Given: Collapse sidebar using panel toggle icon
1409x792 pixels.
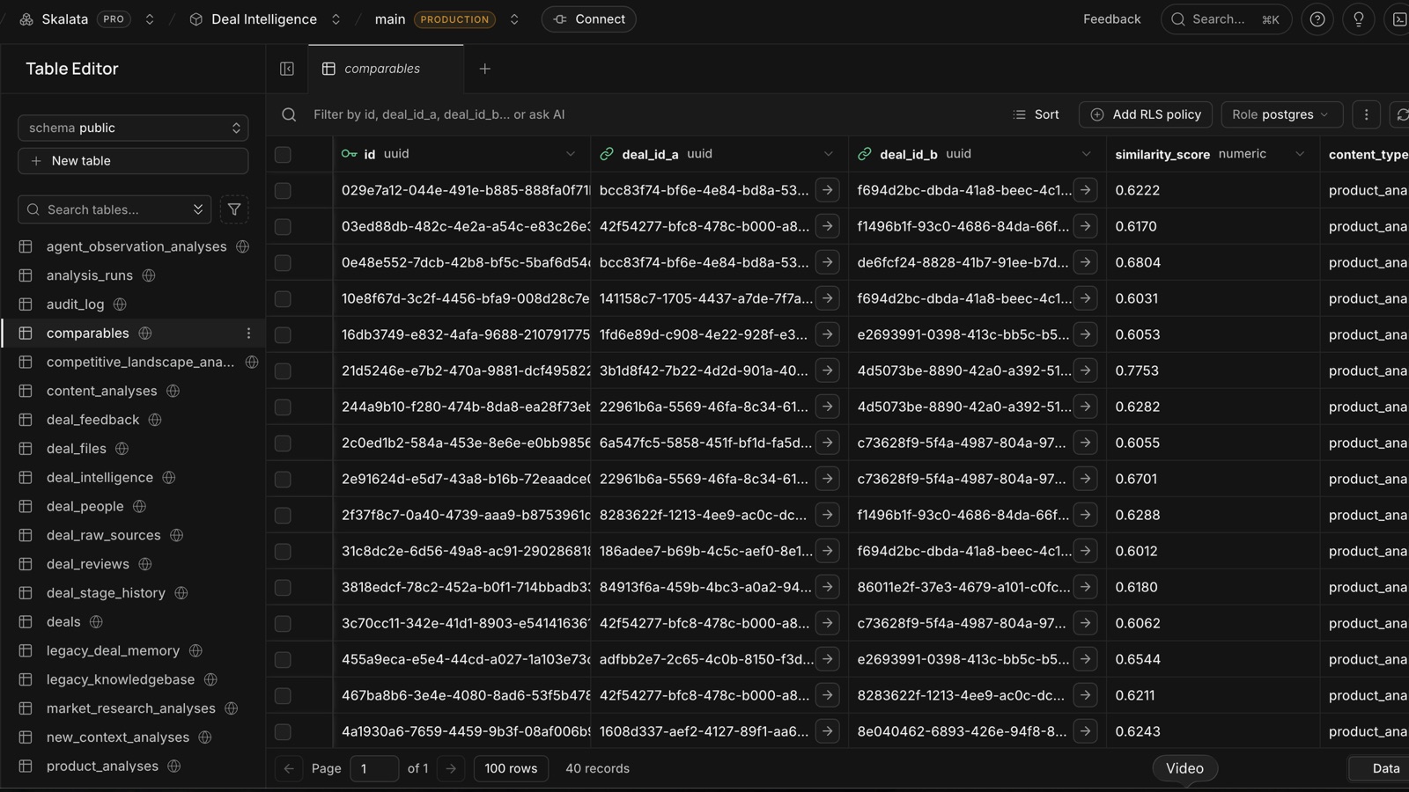Looking at the screenshot, I should (x=287, y=69).
